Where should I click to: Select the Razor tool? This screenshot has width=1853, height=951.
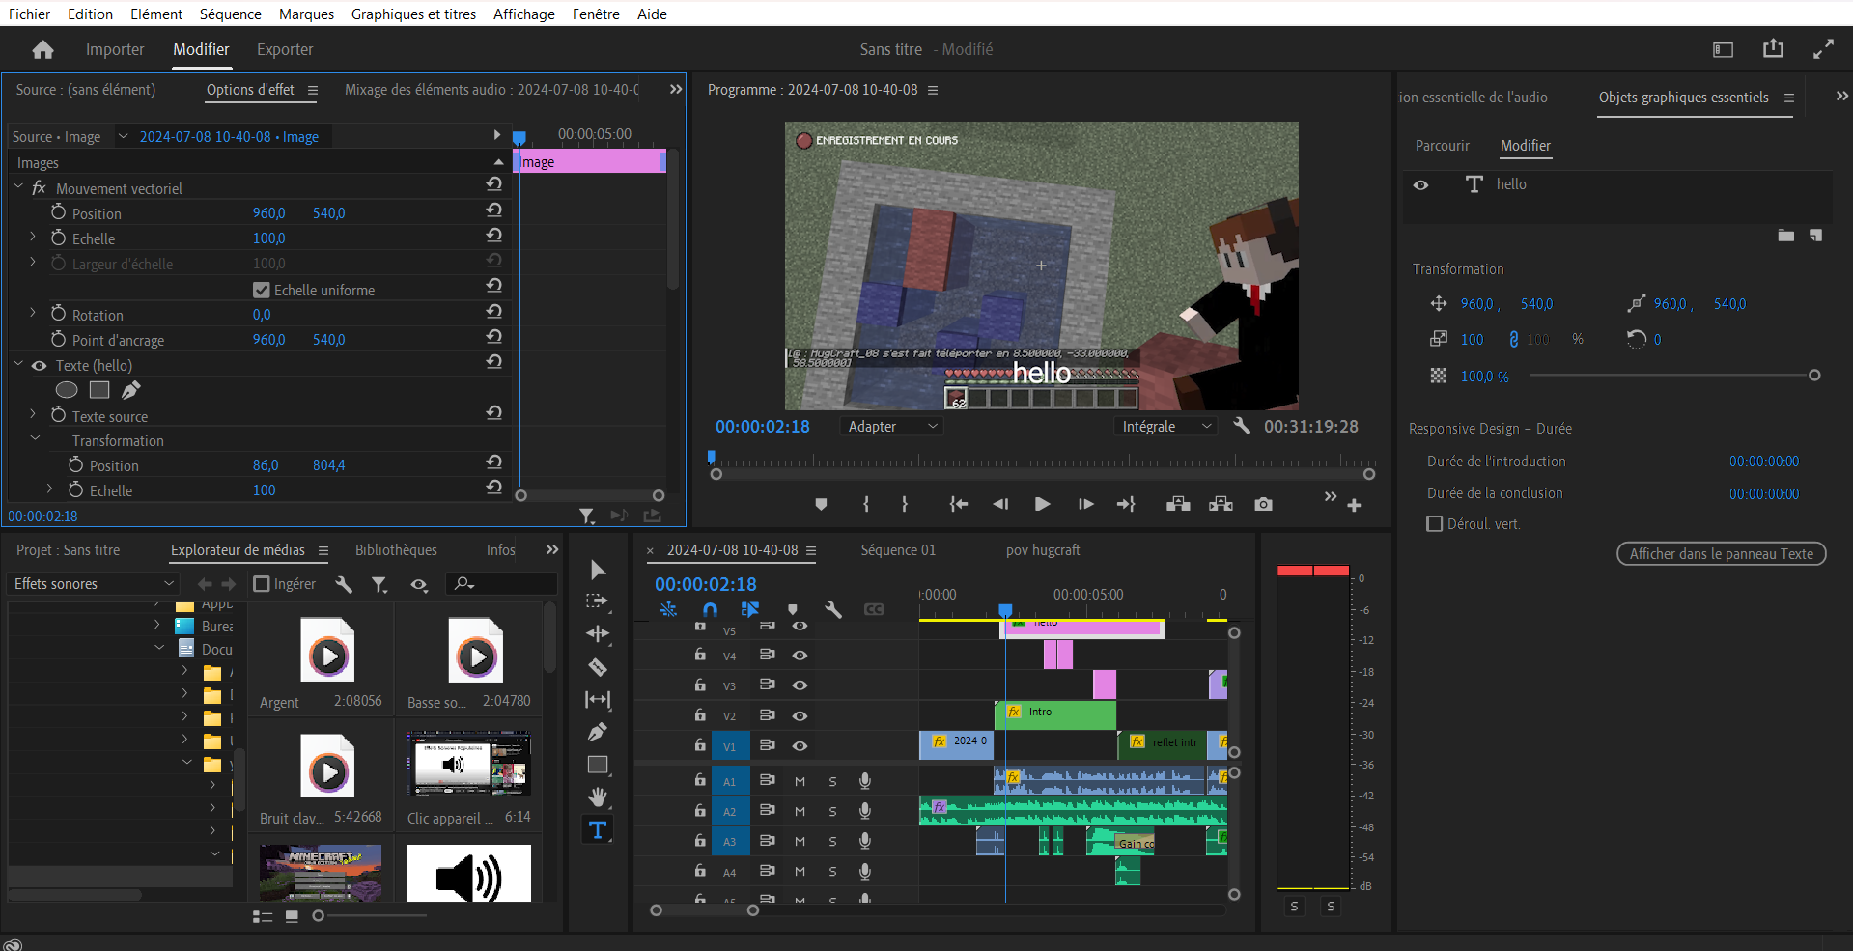click(598, 667)
